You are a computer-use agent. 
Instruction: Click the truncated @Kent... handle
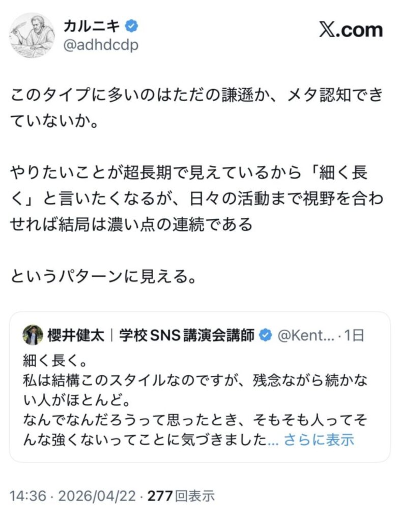[x=304, y=335]
